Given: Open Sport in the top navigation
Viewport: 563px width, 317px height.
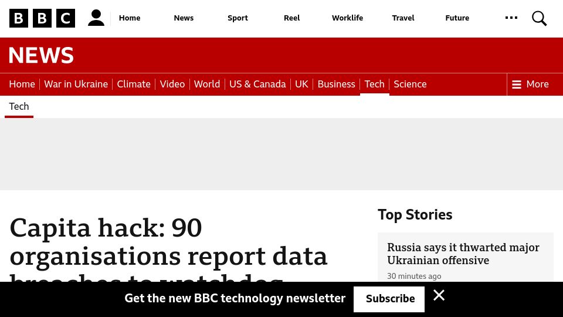Looking at the screenshot, I should tap(238, 18).
